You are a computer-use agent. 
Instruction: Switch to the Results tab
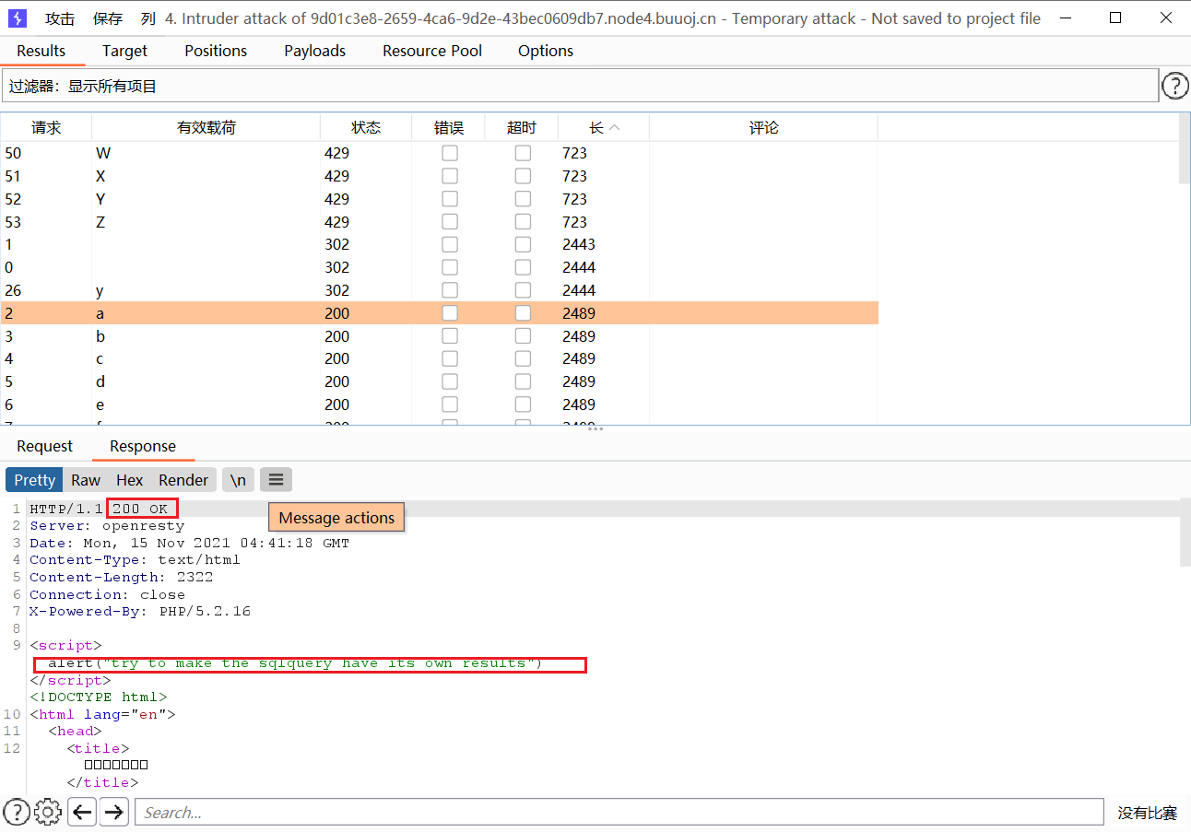41,51
